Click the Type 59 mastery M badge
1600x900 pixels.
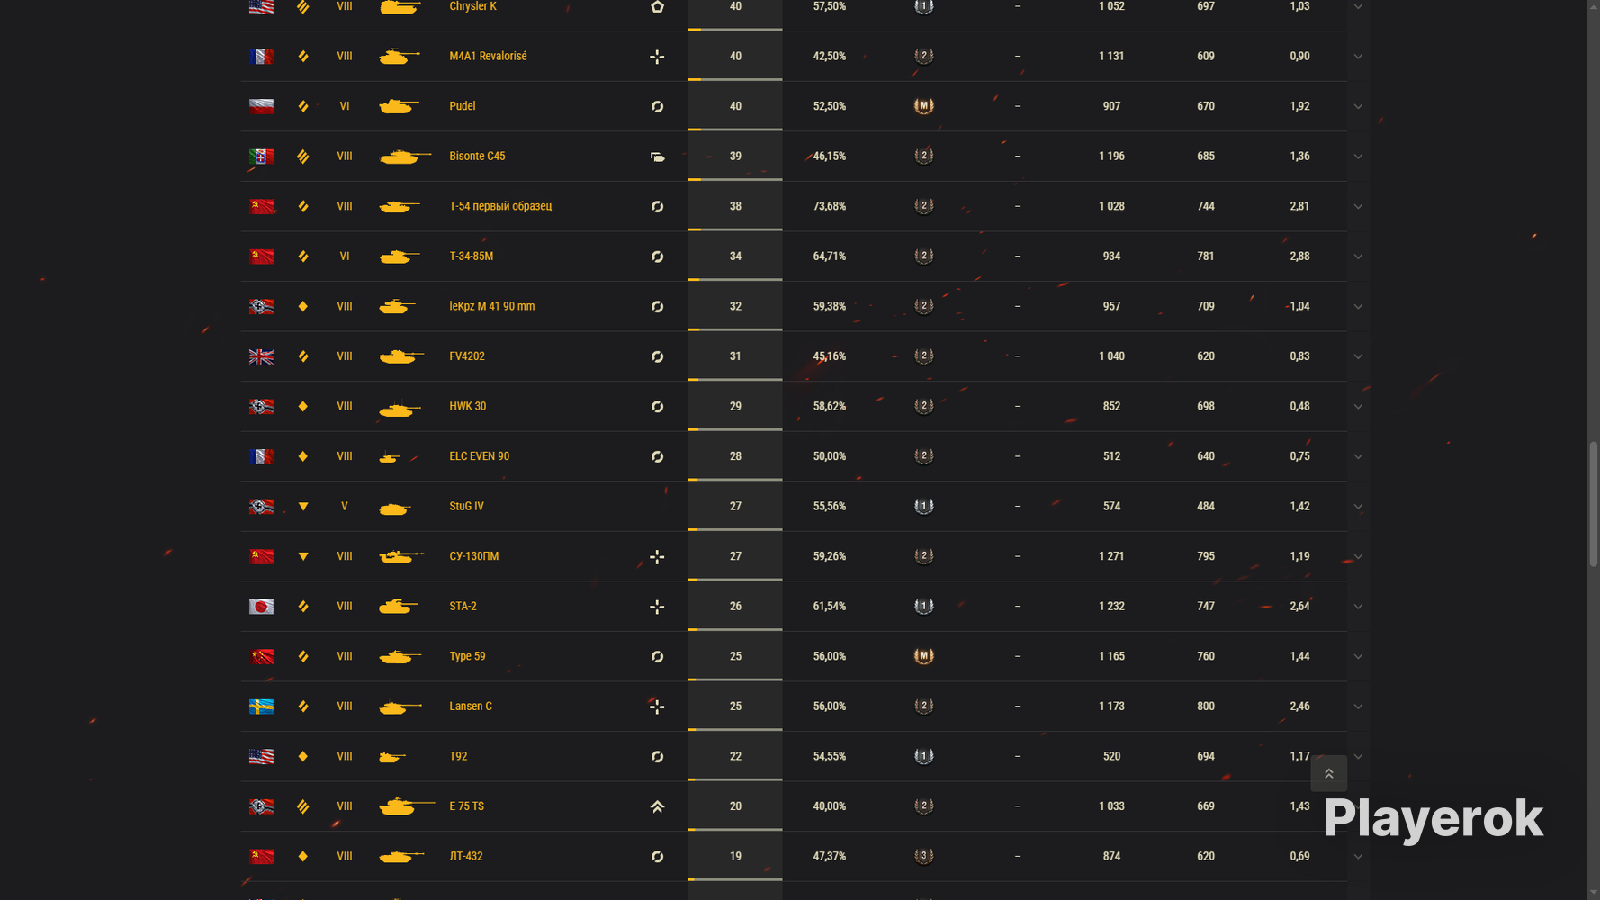(923, 656)
